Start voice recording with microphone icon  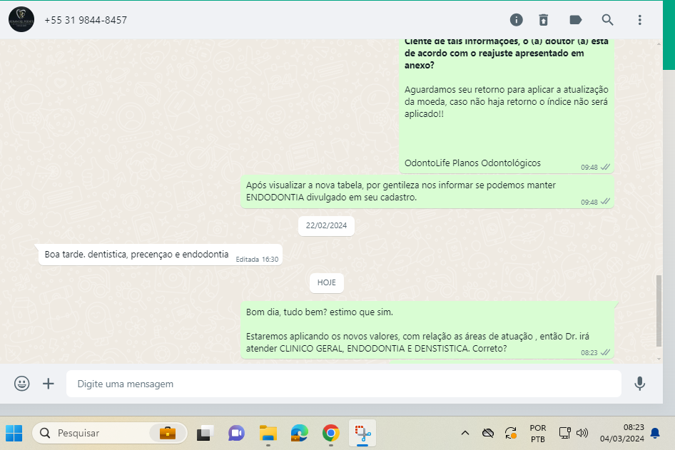pos(640,383)
